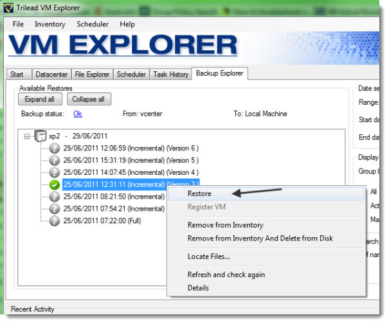Collapse the xp2 tree node
389x324 pixels.
(26, 136)
